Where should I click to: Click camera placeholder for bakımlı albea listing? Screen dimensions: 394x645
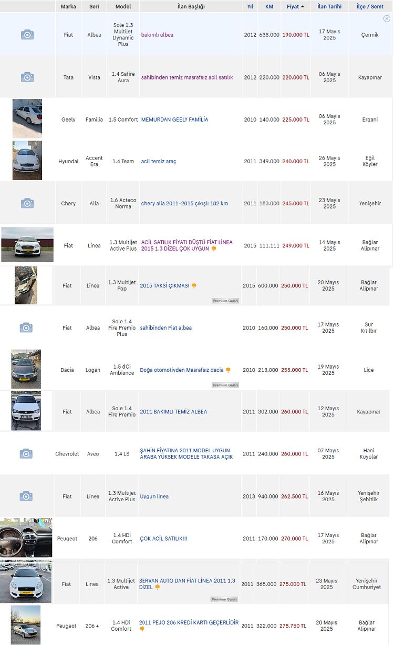[27, 35]
